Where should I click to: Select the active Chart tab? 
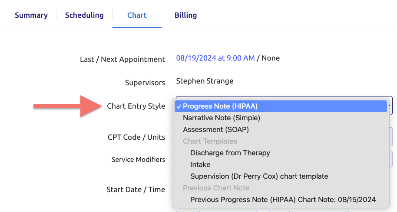click(x=137, y=15)
